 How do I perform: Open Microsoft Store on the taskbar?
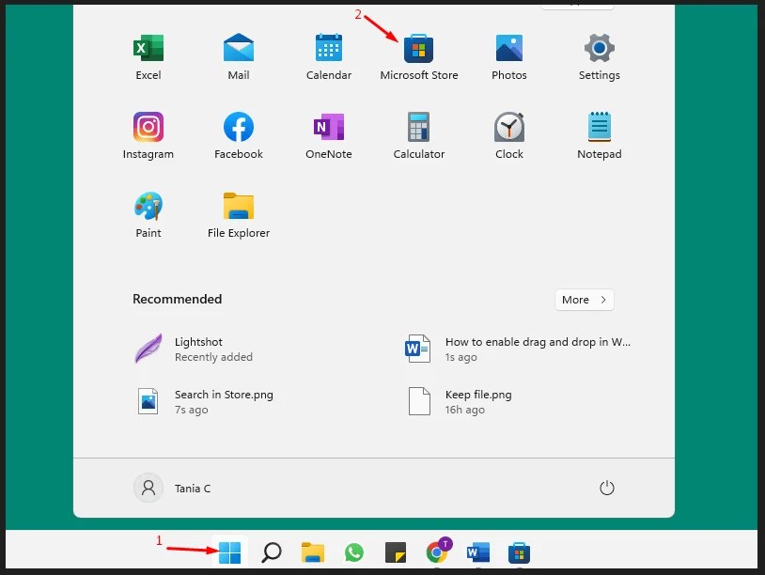coord(519,552)
